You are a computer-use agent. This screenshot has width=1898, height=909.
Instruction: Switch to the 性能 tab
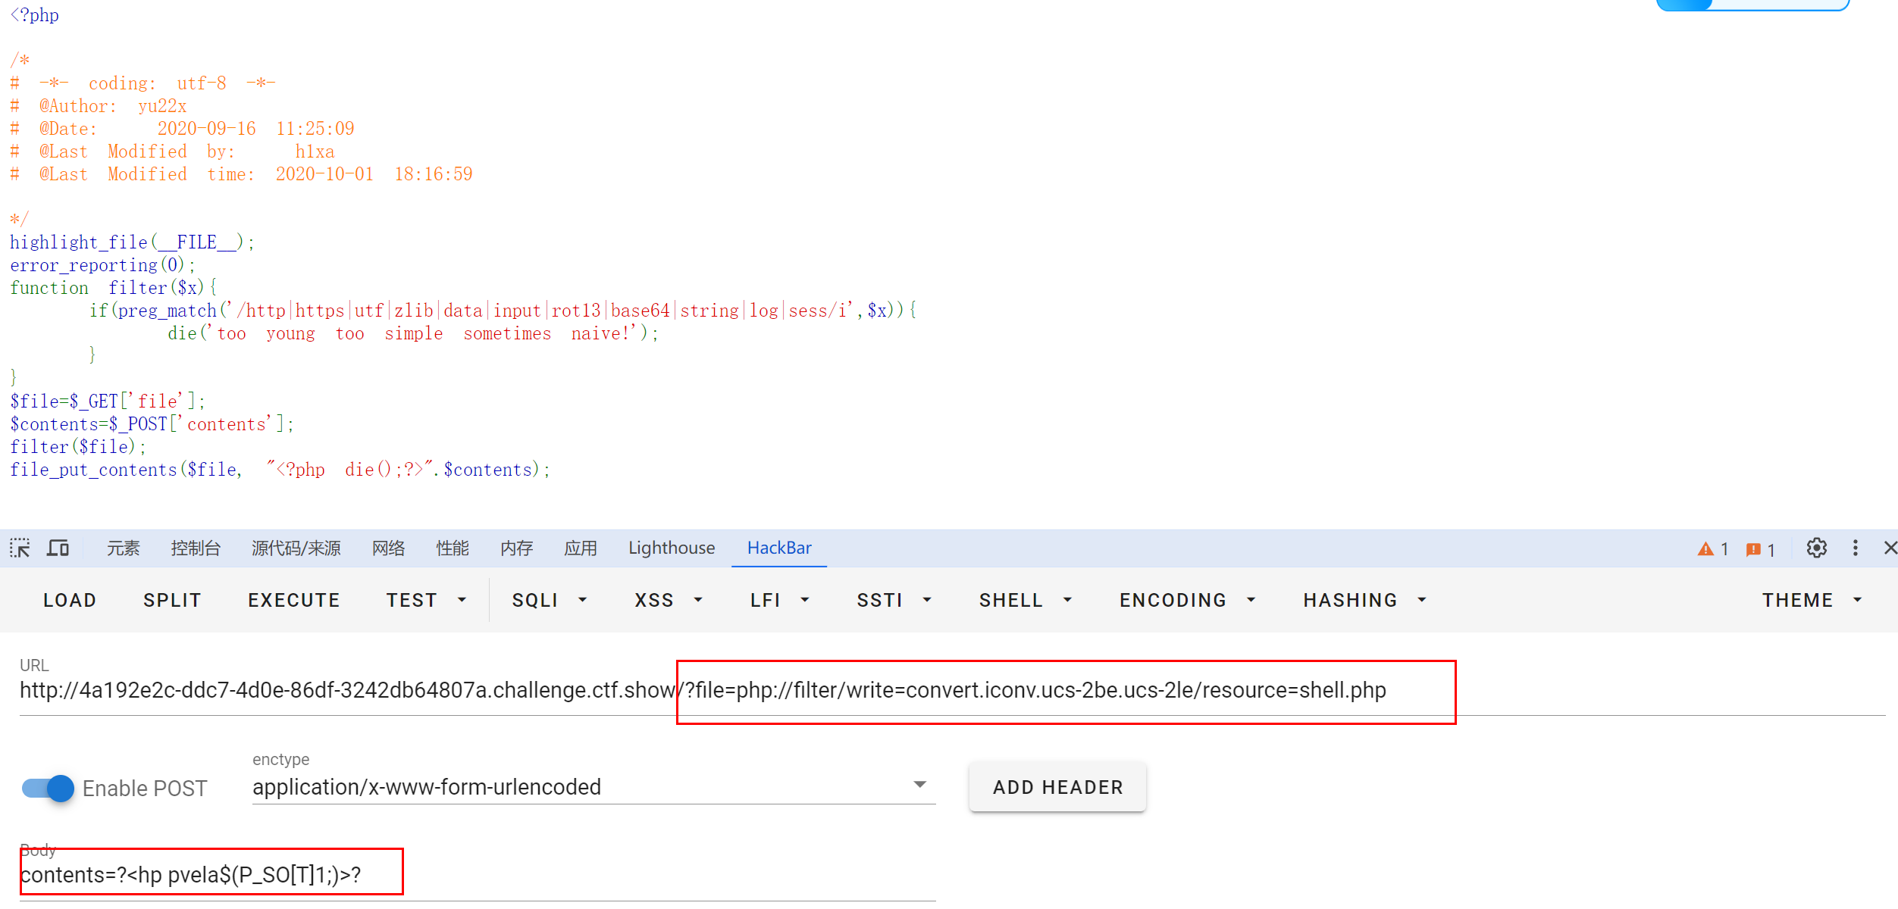tap(453, 548)
